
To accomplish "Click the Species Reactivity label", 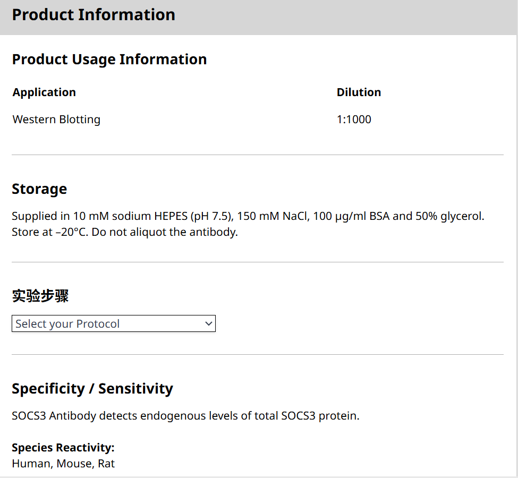I will [x=63, y=447].
